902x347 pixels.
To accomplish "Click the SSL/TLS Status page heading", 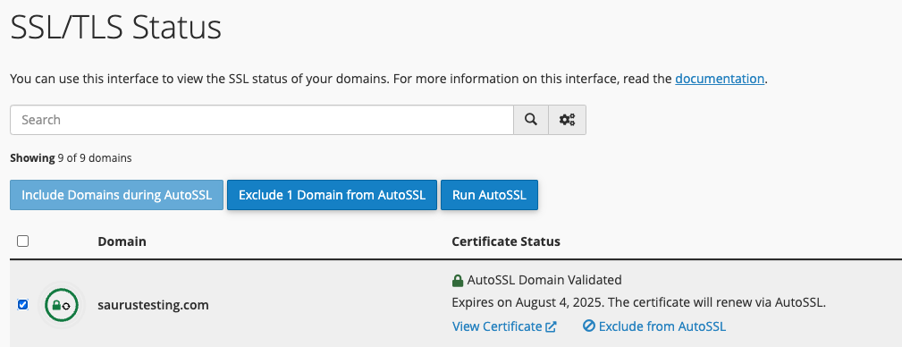I will pos(115,27).
